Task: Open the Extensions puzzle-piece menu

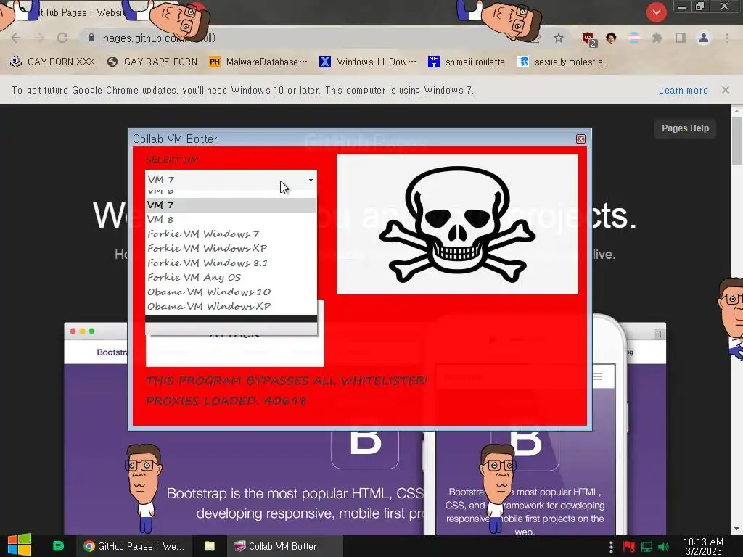Action: (x=657, y=38)
